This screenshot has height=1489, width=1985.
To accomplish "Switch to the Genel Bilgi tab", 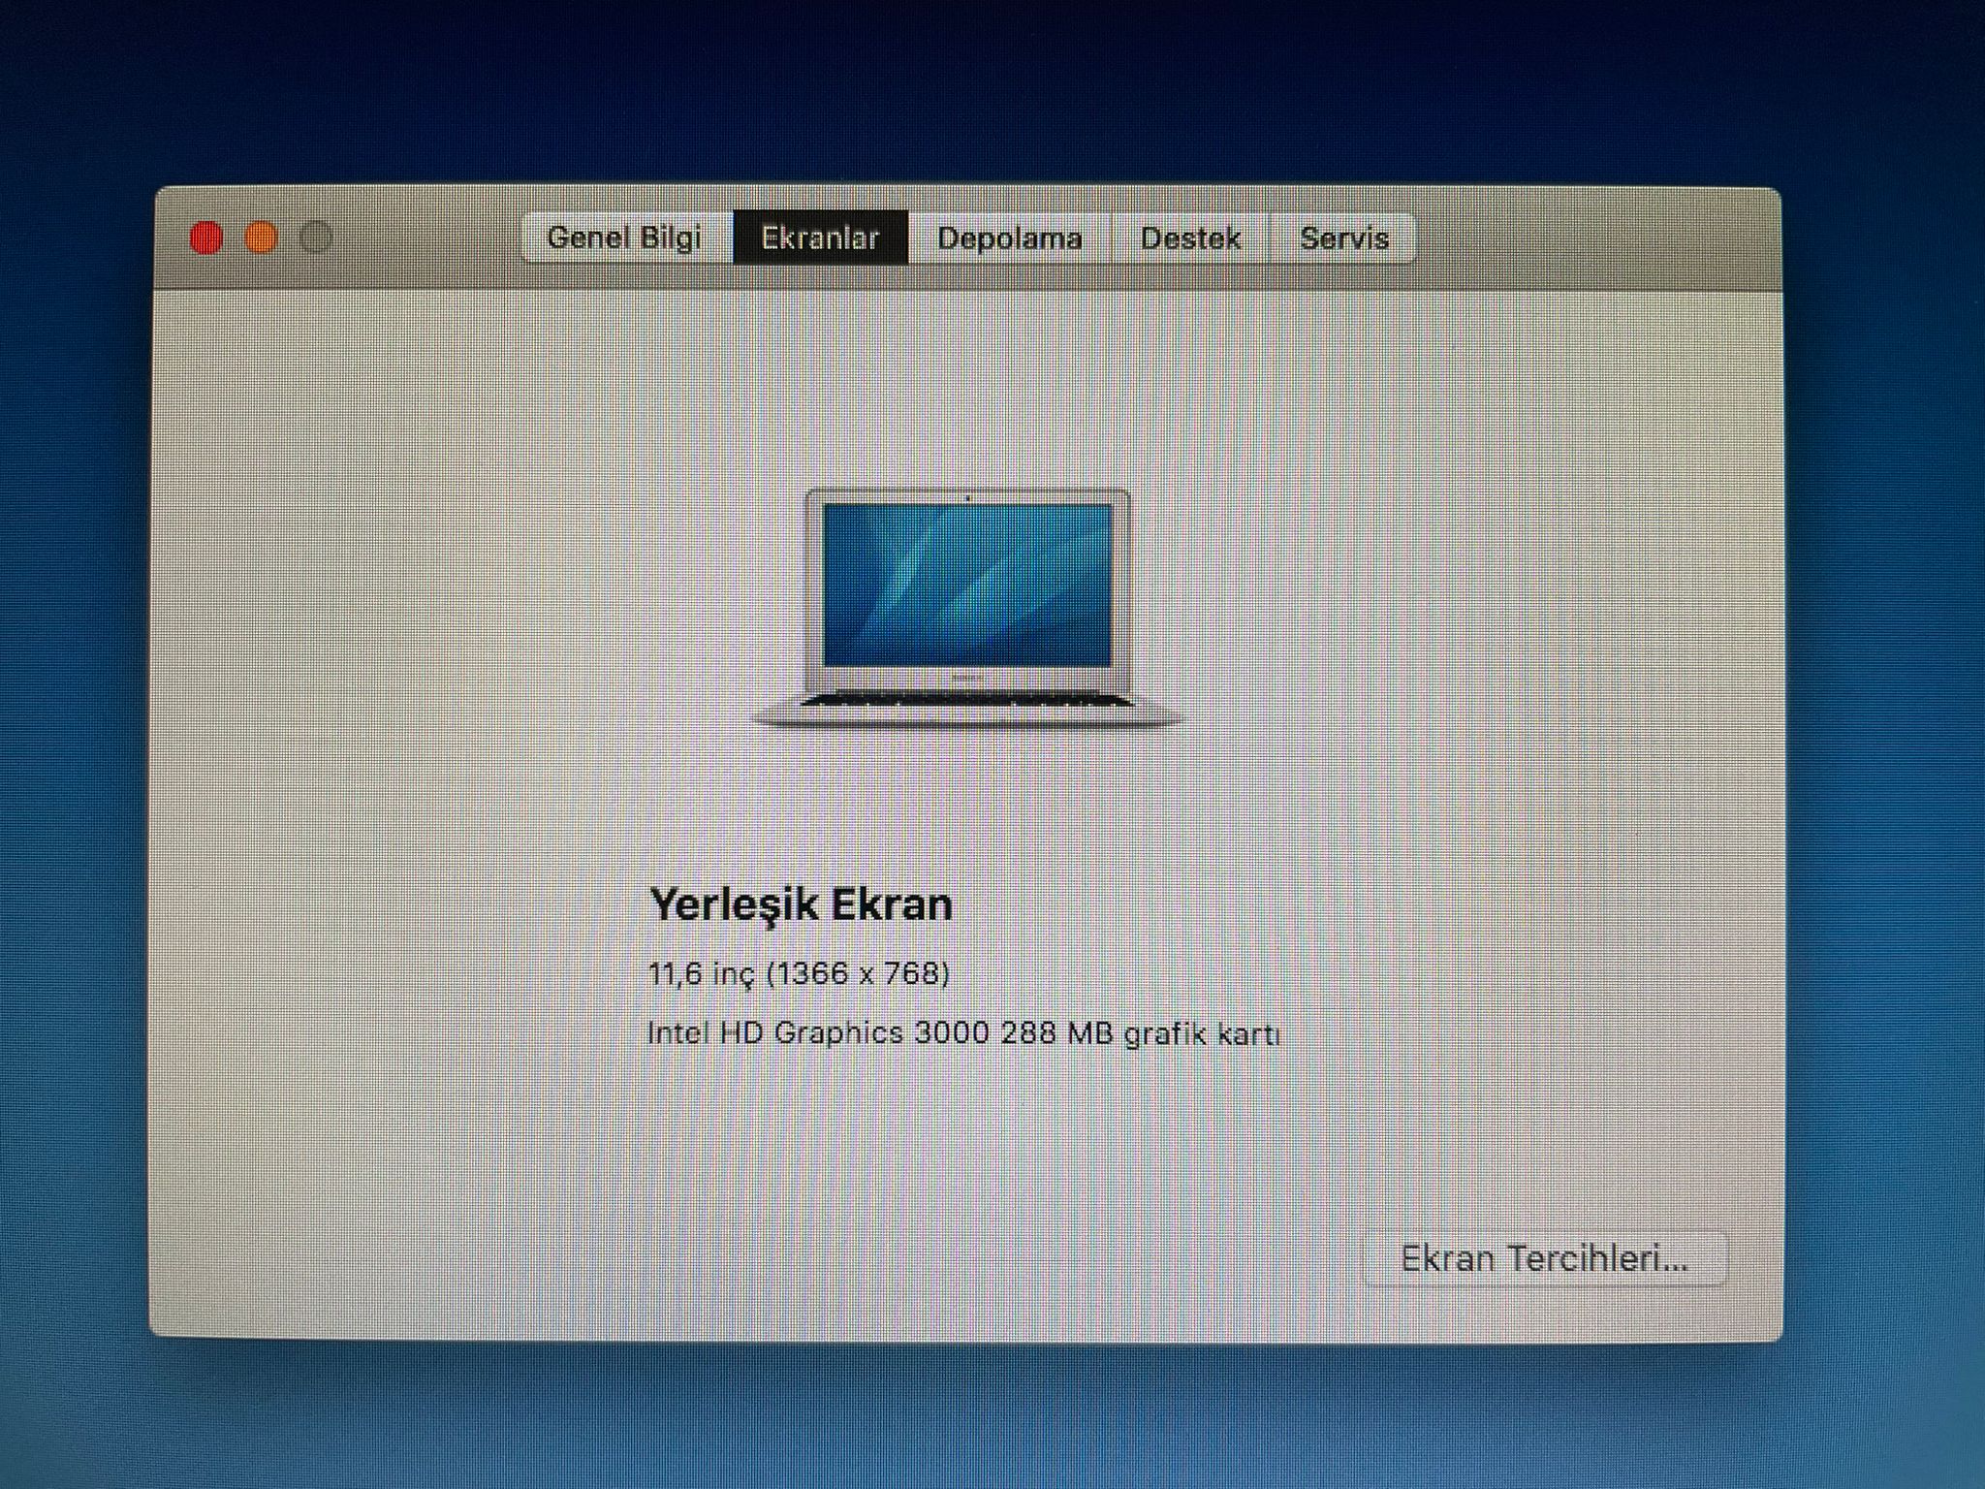I will (624, 238).
